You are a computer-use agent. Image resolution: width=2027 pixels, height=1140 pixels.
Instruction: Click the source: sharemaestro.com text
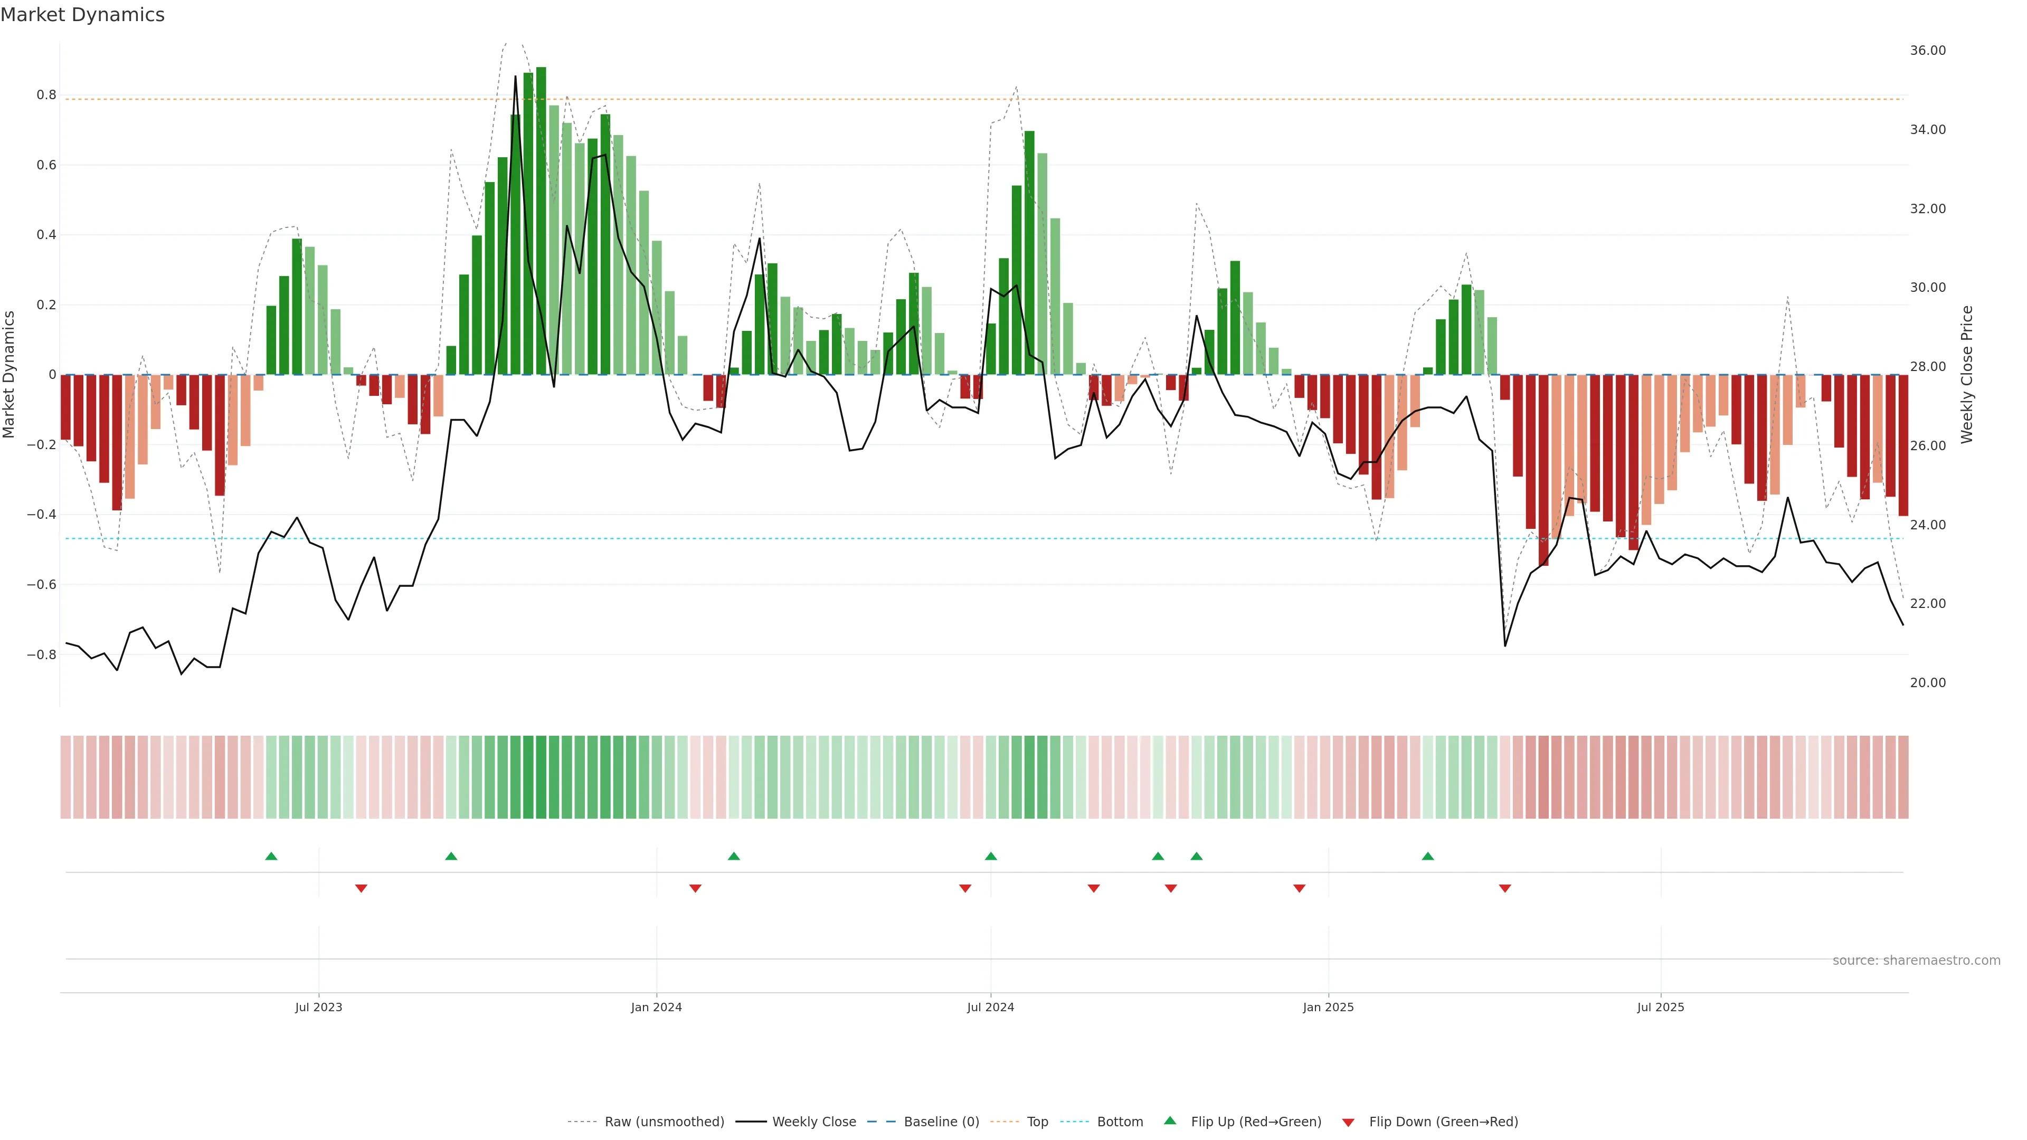click(x=1916, y=961)
